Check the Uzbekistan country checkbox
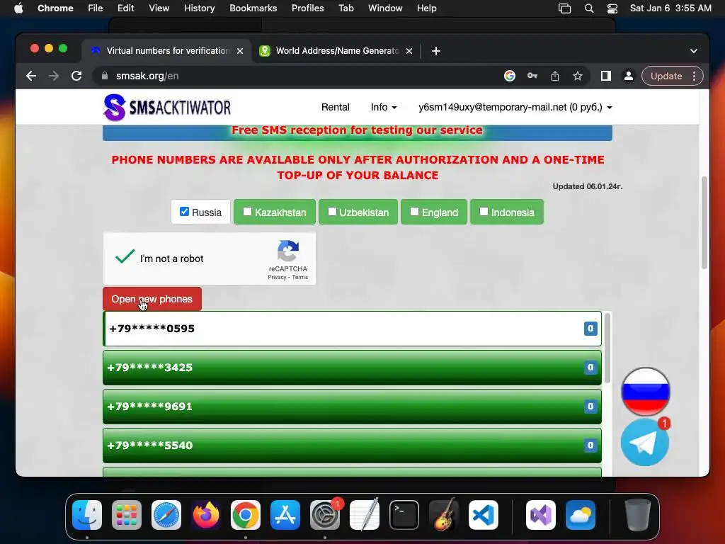725x544 pixels. click(332, 211)
